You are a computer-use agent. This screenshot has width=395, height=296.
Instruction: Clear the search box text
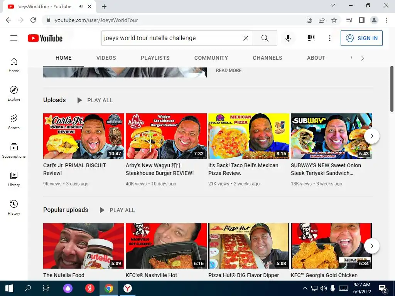[246, 38]
